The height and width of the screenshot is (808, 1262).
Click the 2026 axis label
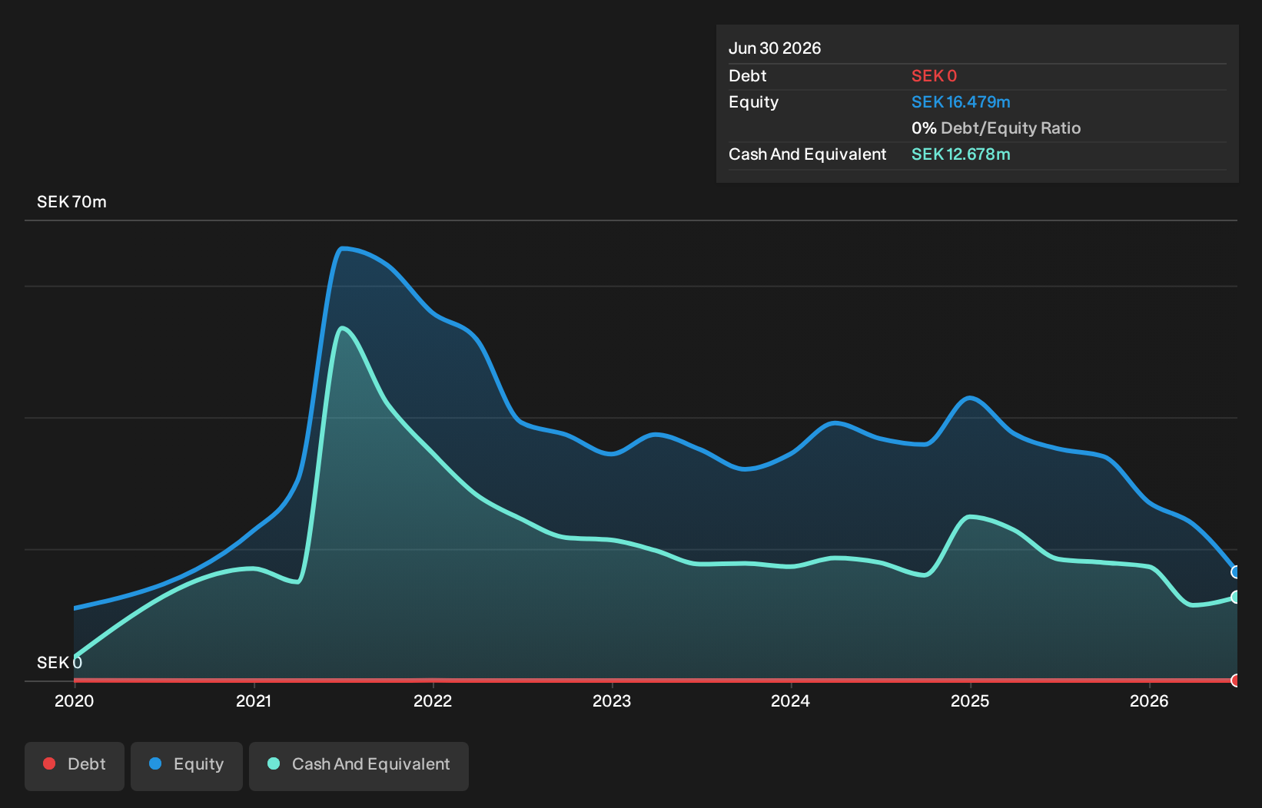click(x=1149, y=701)
